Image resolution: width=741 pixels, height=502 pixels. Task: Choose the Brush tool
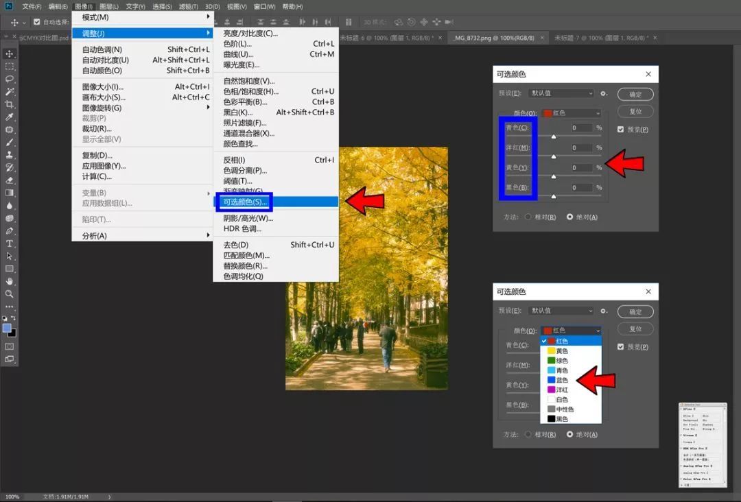[10, 143]
